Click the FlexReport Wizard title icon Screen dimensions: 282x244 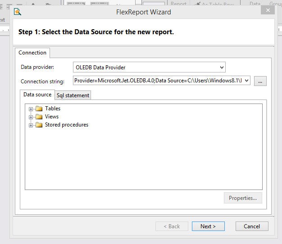(18, 12)
